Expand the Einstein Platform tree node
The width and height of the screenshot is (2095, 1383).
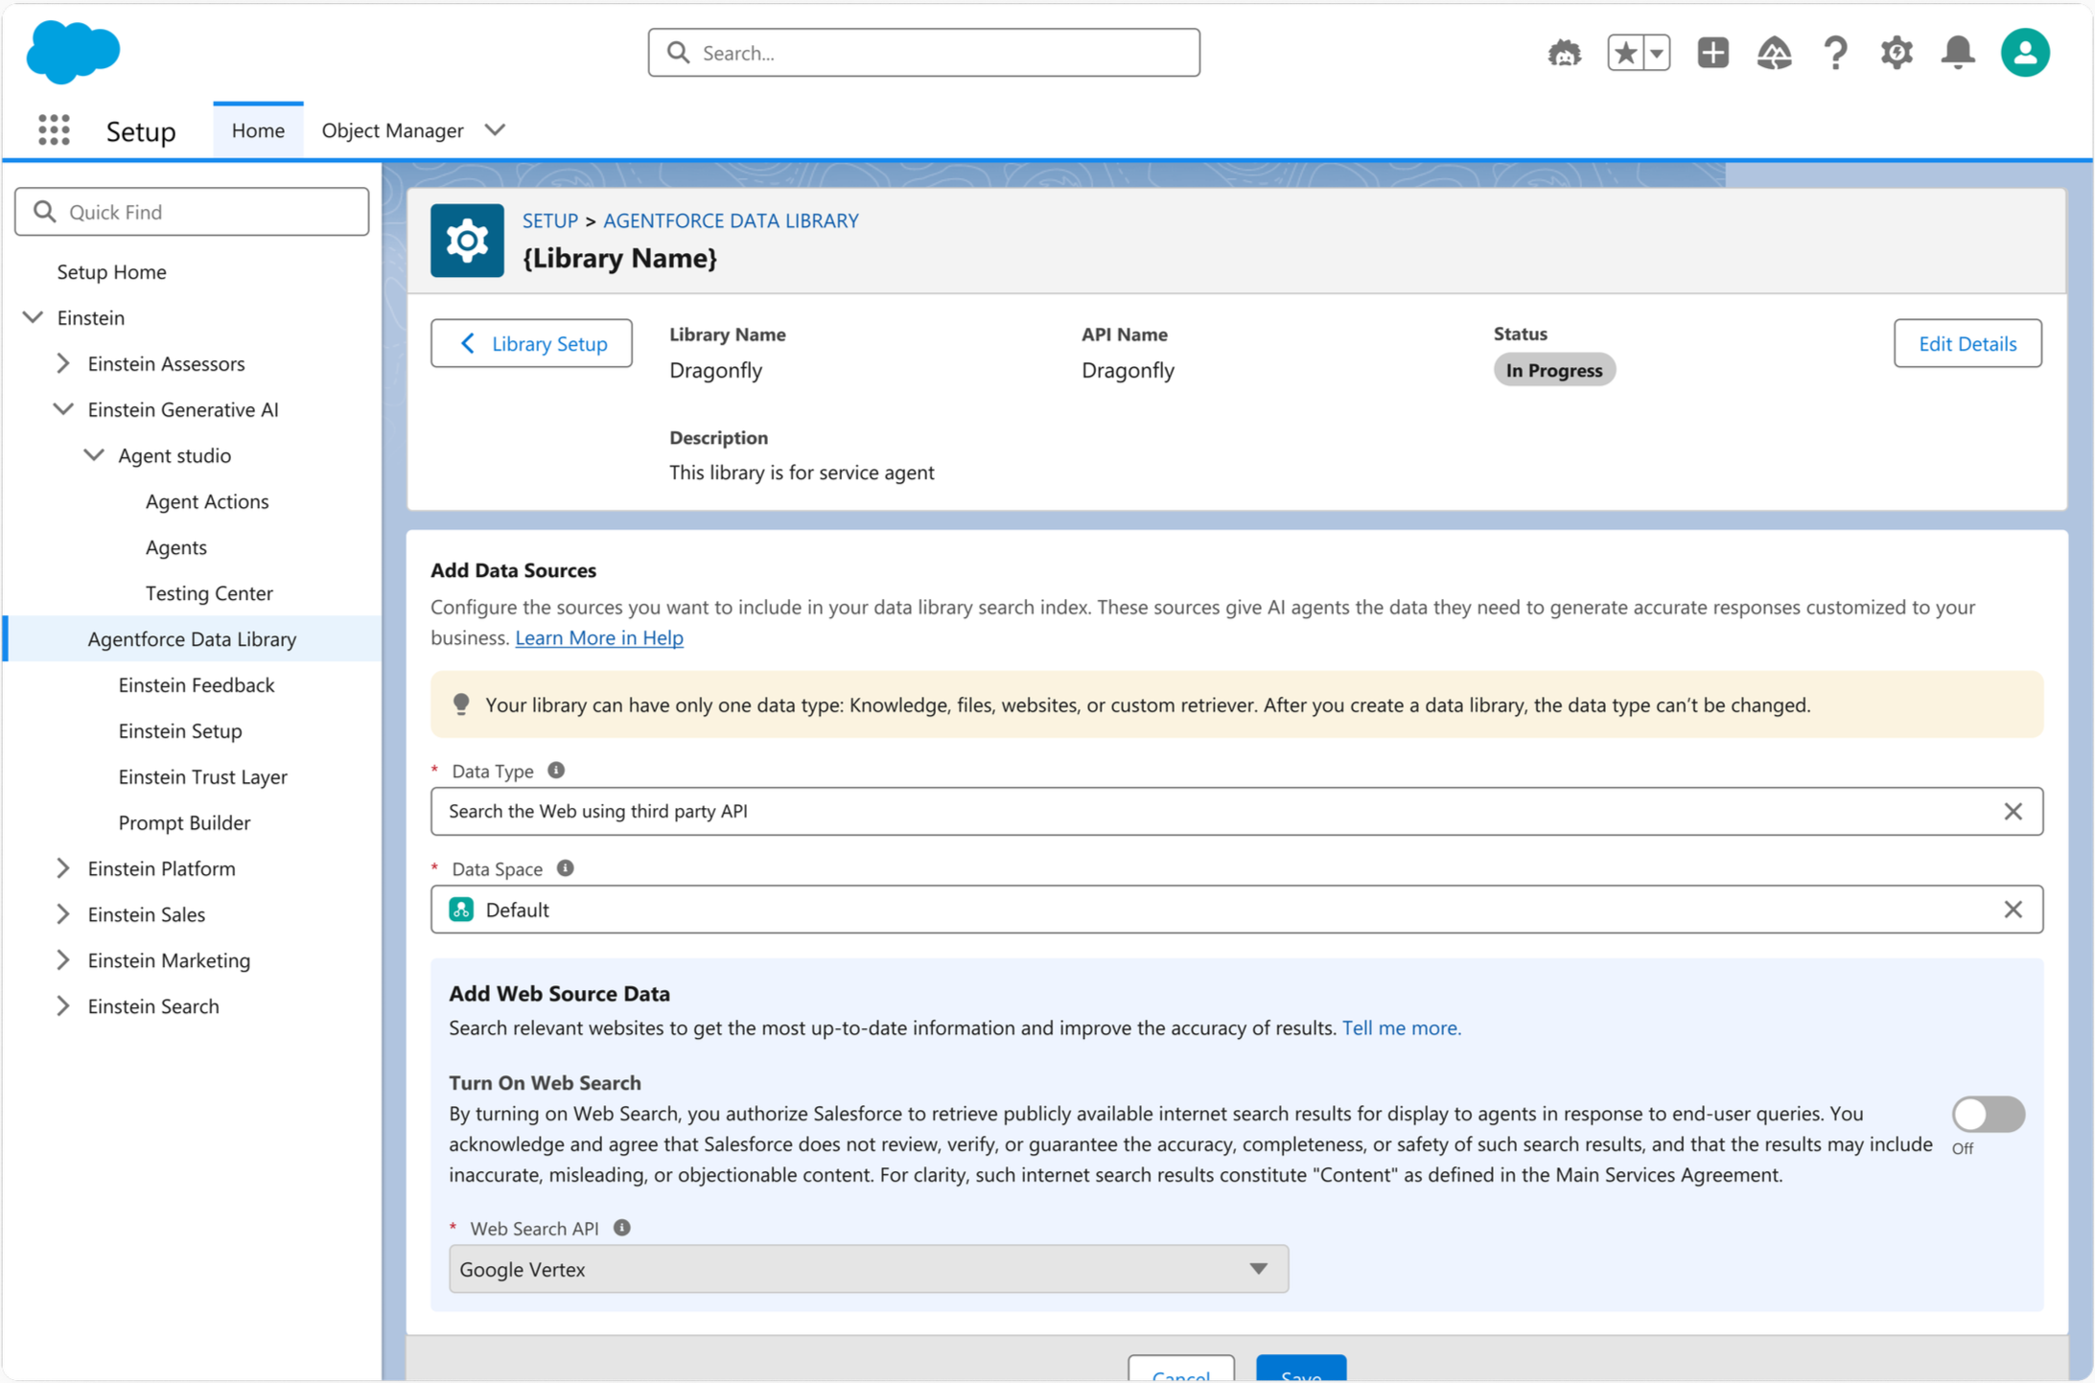(63, 868)
